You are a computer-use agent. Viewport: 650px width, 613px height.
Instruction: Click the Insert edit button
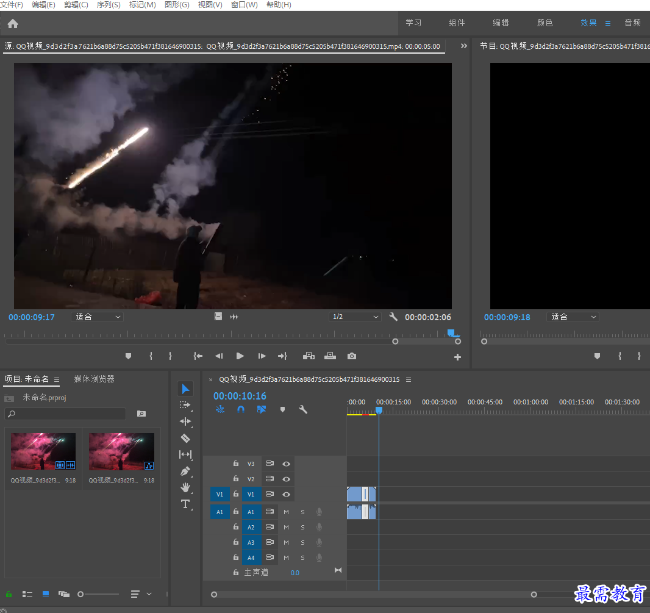coord(309,356)
